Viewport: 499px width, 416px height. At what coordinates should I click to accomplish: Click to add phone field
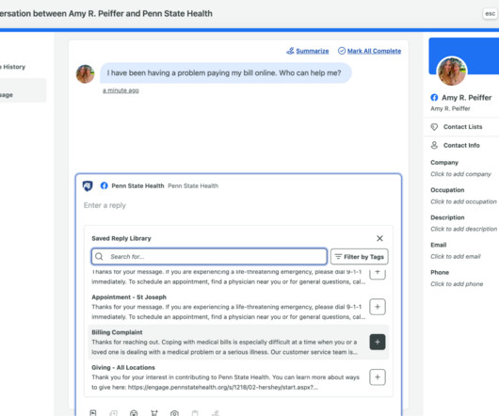tap(457, 283)
